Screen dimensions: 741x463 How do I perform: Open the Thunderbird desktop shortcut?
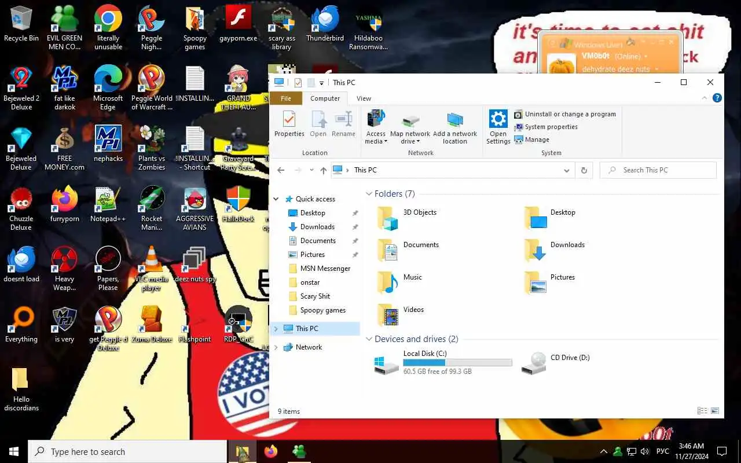tap(325, 24)
